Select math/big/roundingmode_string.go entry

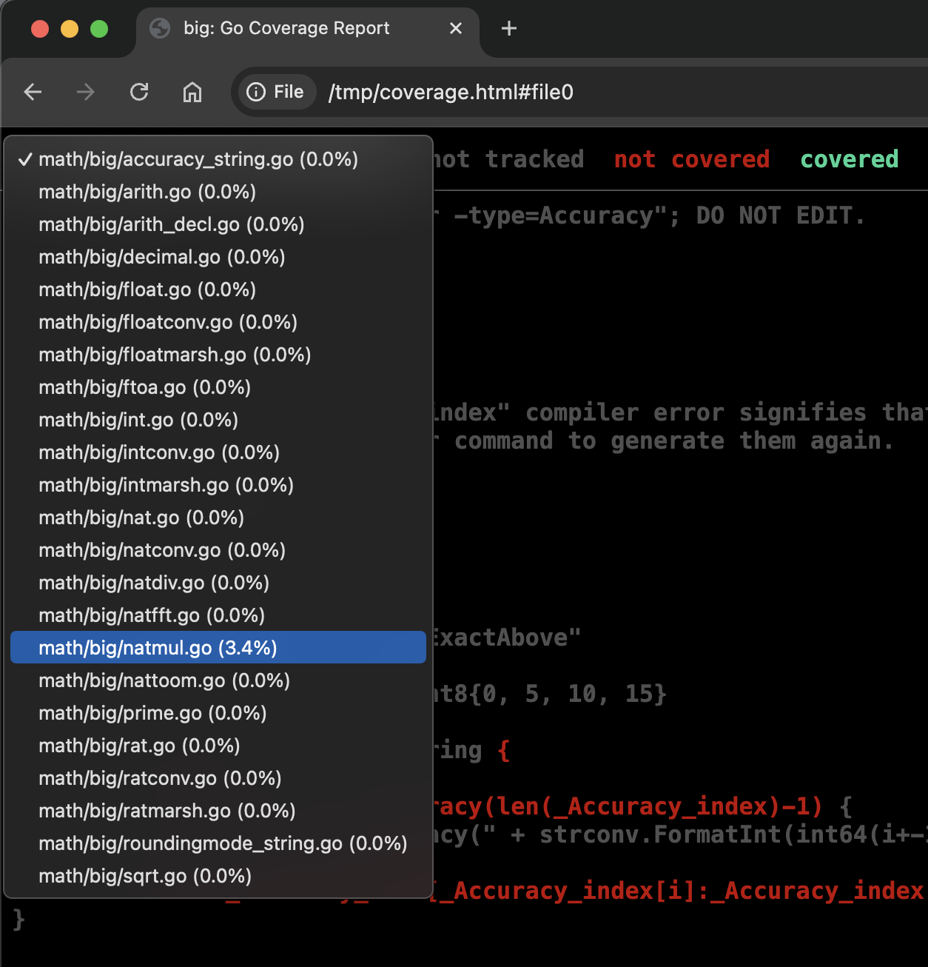coord(222,843)
